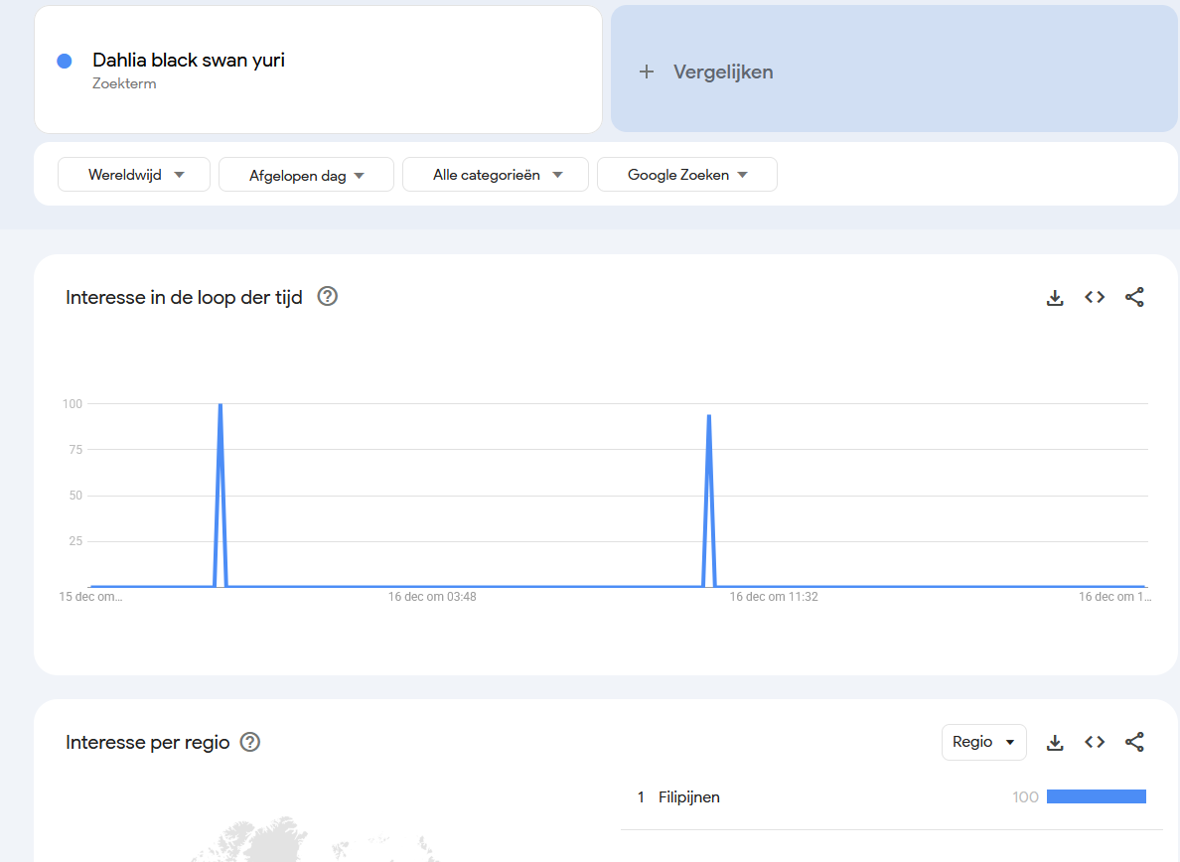Download the interest per region data
The height and width of the screenshot is (862, 1180).
[1054, 743]
